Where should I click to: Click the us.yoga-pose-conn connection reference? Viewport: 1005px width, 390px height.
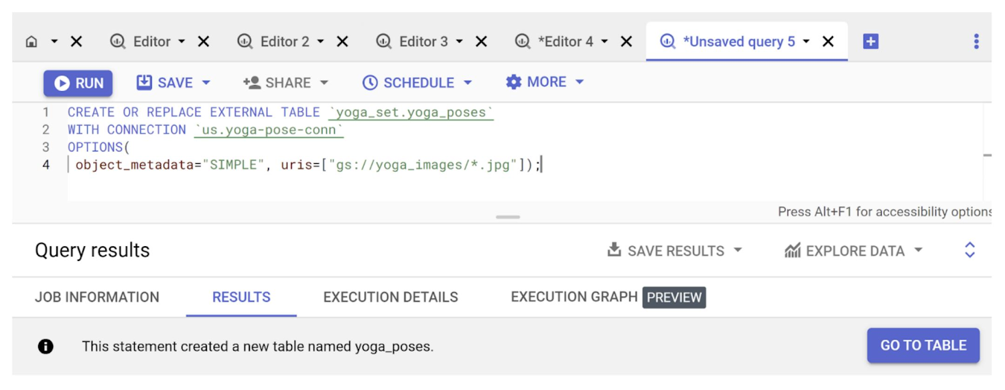pos(269,130)
